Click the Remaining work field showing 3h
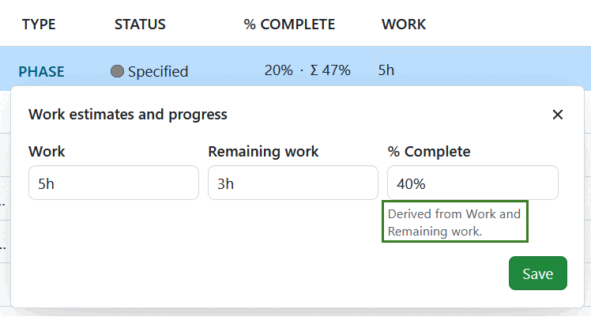 292,183
